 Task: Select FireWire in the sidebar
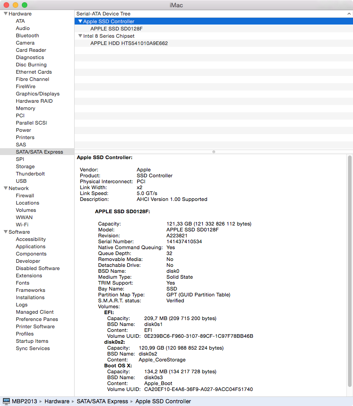(25, 86)
